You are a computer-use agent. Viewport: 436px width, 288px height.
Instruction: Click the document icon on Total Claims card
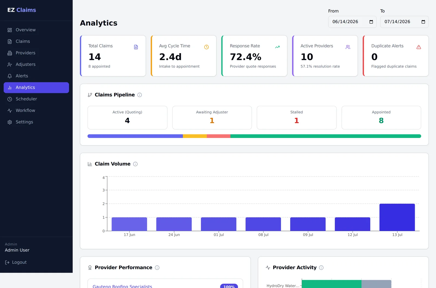click(136, 47)
